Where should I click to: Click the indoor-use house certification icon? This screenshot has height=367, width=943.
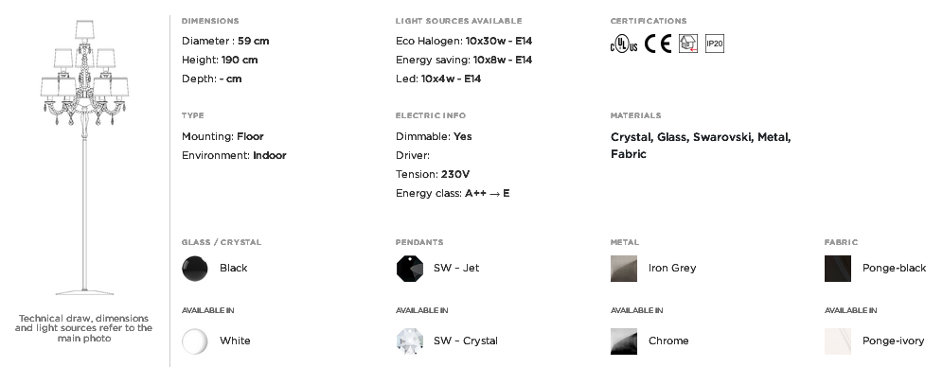pyautogui.click(x=688, y=44)
